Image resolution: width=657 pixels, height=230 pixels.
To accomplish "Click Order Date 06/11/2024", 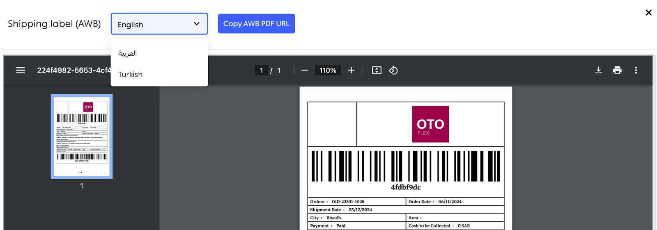I will click(x=435, y=202).
